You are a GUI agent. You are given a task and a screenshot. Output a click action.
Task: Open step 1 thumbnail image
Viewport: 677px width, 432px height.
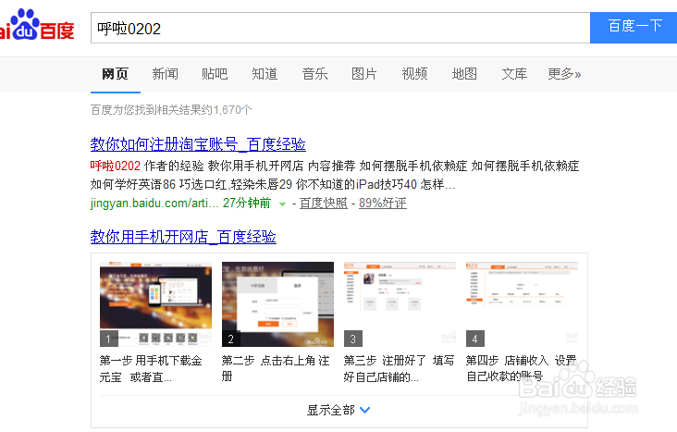click(156, 304)
